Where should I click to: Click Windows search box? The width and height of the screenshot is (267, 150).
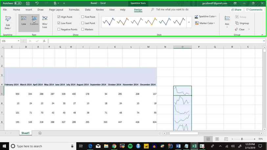tap(43, 146)
